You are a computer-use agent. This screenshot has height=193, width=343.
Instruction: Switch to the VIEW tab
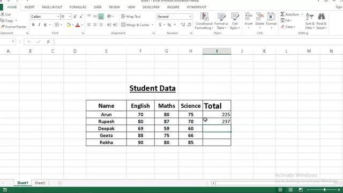131,7
